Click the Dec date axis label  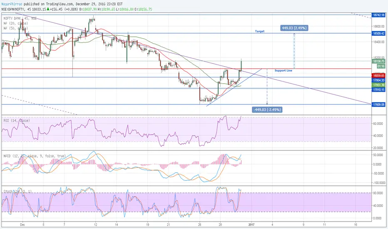pos(22,225)
